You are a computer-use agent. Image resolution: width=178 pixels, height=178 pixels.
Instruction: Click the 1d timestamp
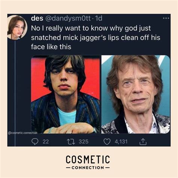99,18
